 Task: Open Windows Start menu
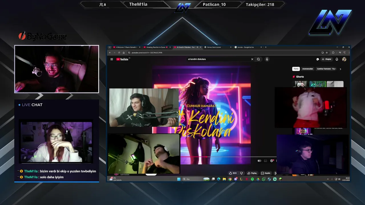pos(179,179)
